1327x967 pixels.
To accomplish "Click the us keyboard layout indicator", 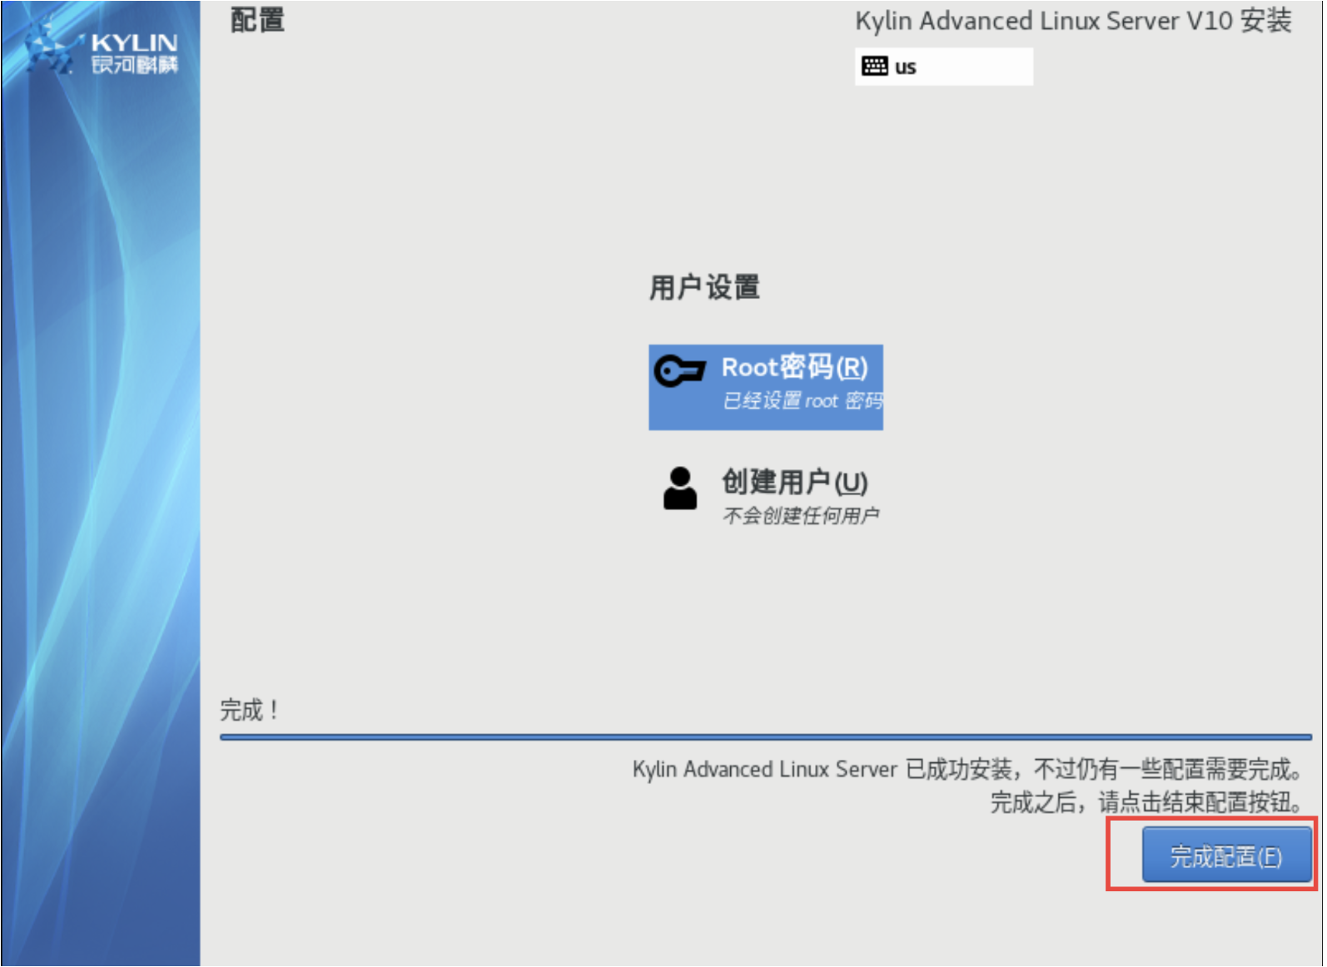I will pos(944,67).
